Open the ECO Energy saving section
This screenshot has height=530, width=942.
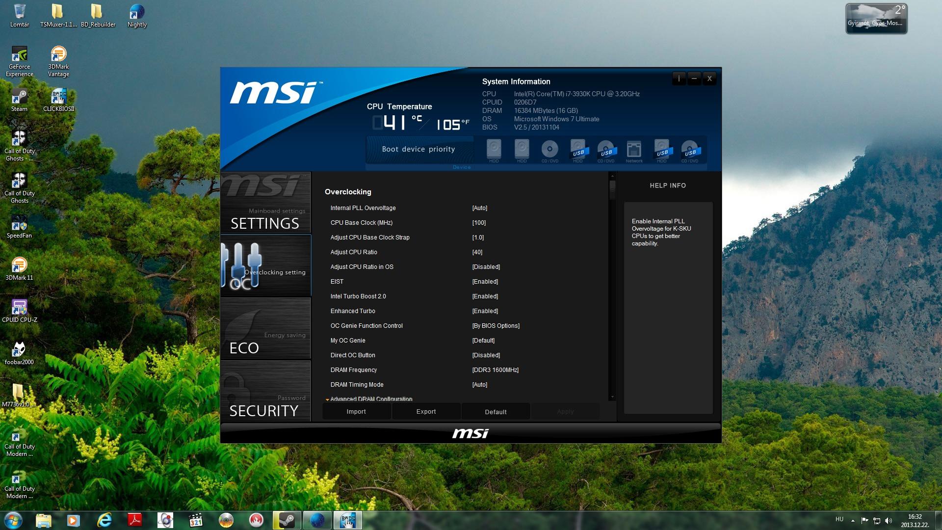(x=265, y=328)
